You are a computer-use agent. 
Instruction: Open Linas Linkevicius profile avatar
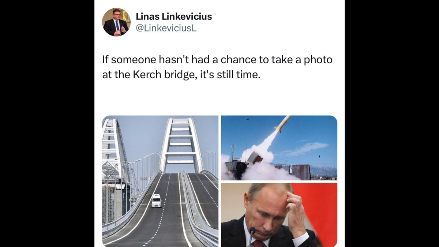[x=116, y=22]
